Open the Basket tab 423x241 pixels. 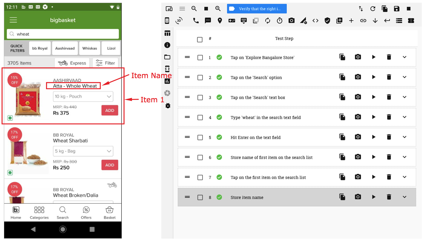110,213
